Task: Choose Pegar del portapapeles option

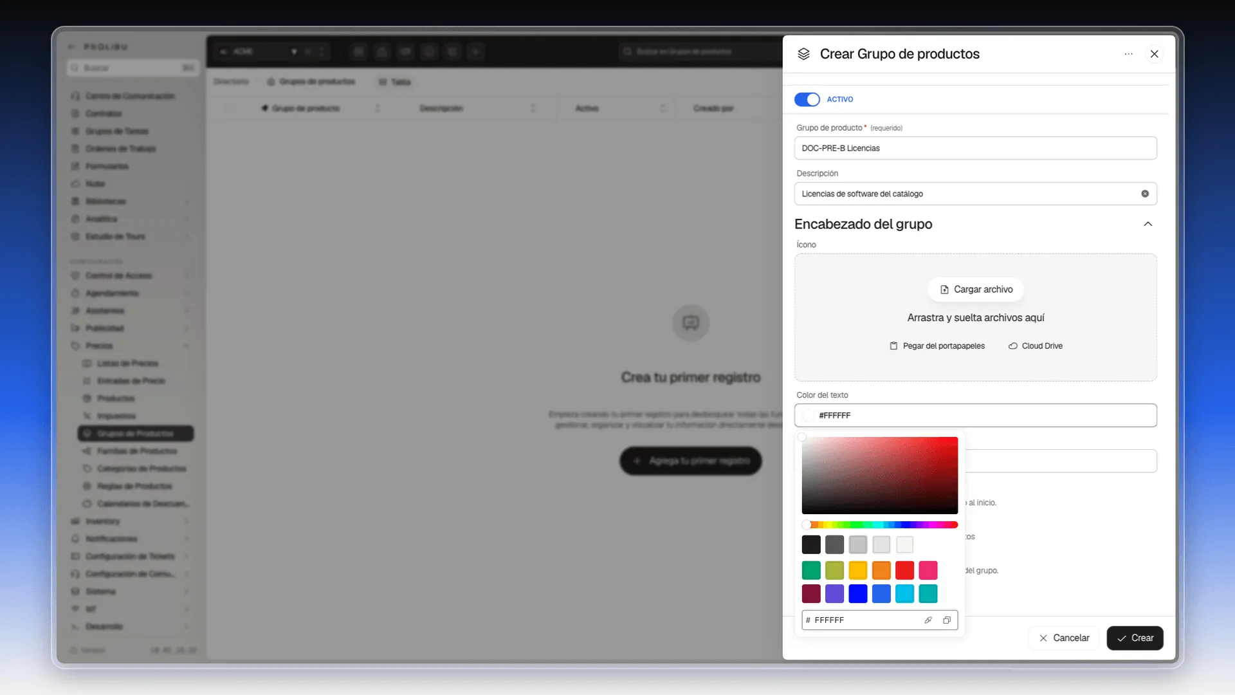Action: [x=937, y=346]
